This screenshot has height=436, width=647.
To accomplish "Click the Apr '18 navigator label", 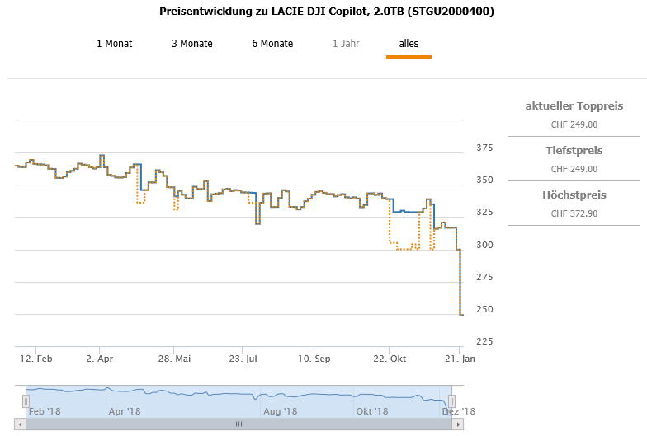I will coord(125,411).
